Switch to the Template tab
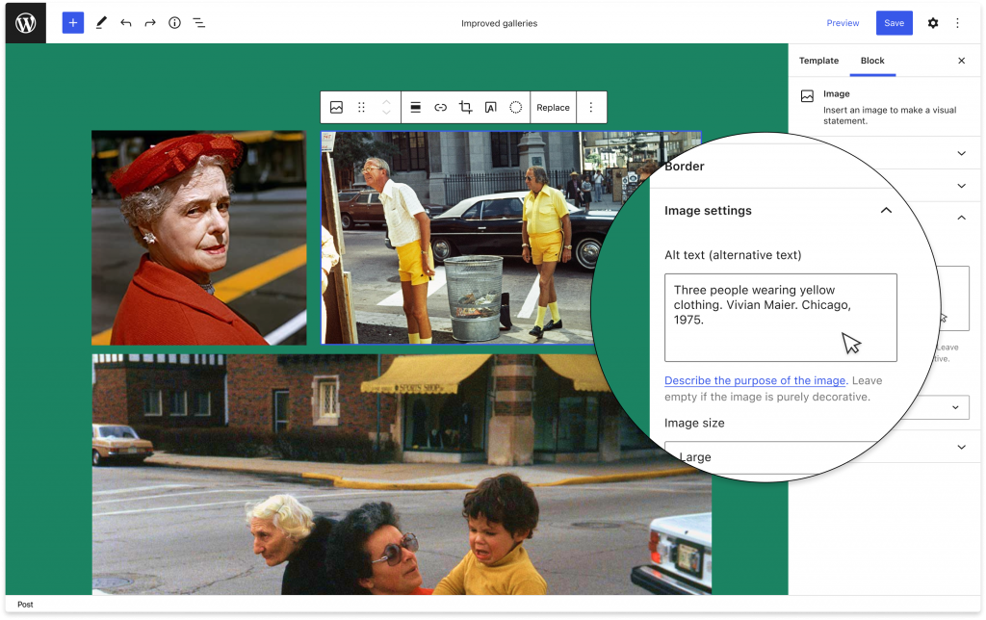The image size is (986, 620). pyautogui.click(x=818, y=61)
